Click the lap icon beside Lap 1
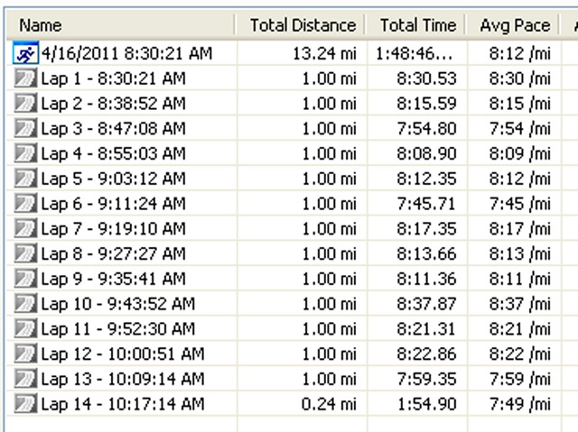The width and height of the screenshot is (578, 432). point(25,78)
